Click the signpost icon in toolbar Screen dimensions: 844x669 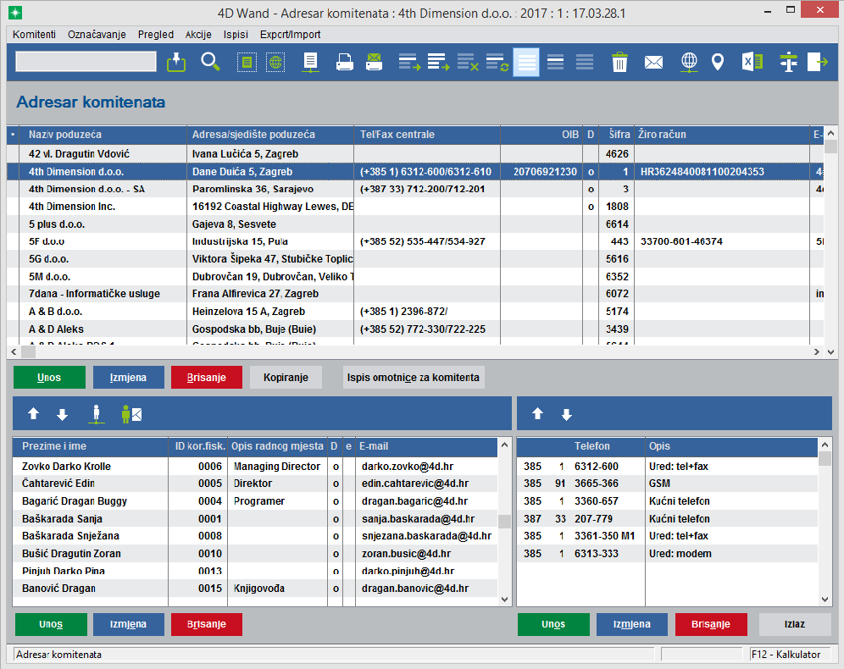click(789, 62)
